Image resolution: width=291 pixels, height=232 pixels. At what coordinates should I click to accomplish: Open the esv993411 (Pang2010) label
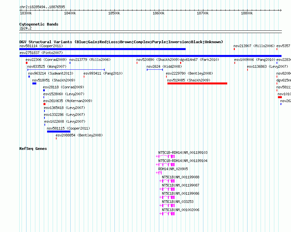(x=103, y=73)
